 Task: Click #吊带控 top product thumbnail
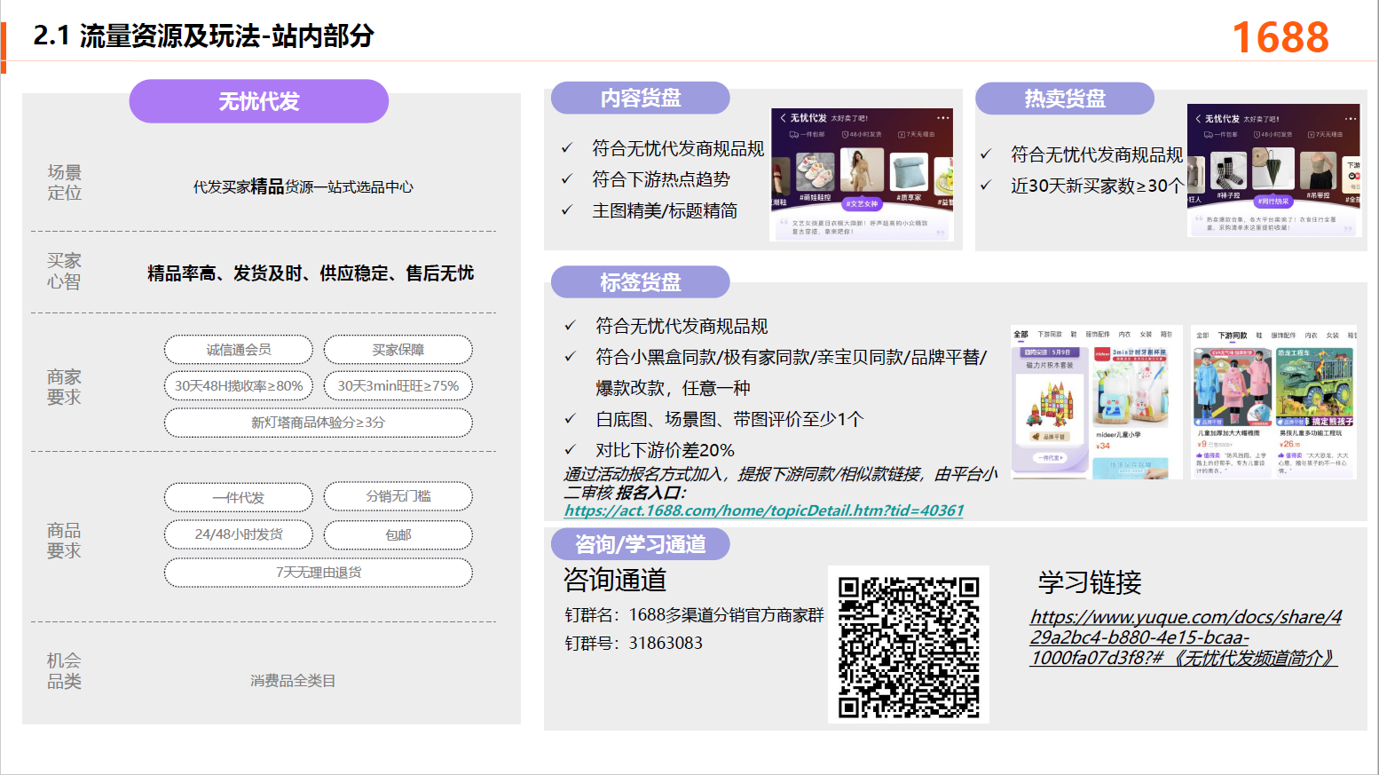(1318, 171)
